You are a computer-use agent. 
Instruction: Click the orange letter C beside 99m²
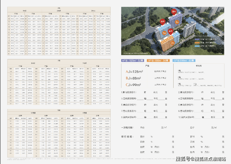coord(127,85)
